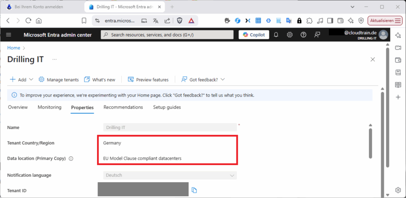Select the Properties tab
406x198 pixels.
(x=83, y=107)
